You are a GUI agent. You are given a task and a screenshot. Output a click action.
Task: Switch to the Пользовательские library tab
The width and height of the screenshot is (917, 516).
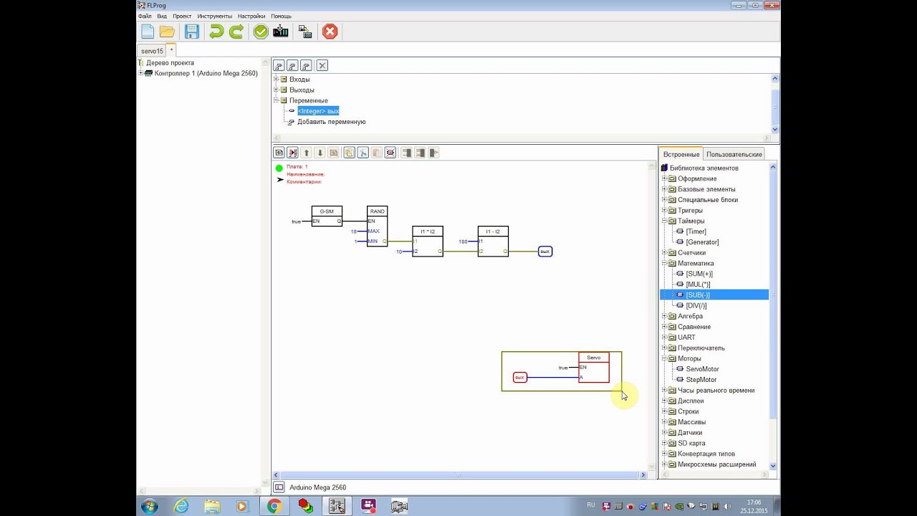pos(734,154)
